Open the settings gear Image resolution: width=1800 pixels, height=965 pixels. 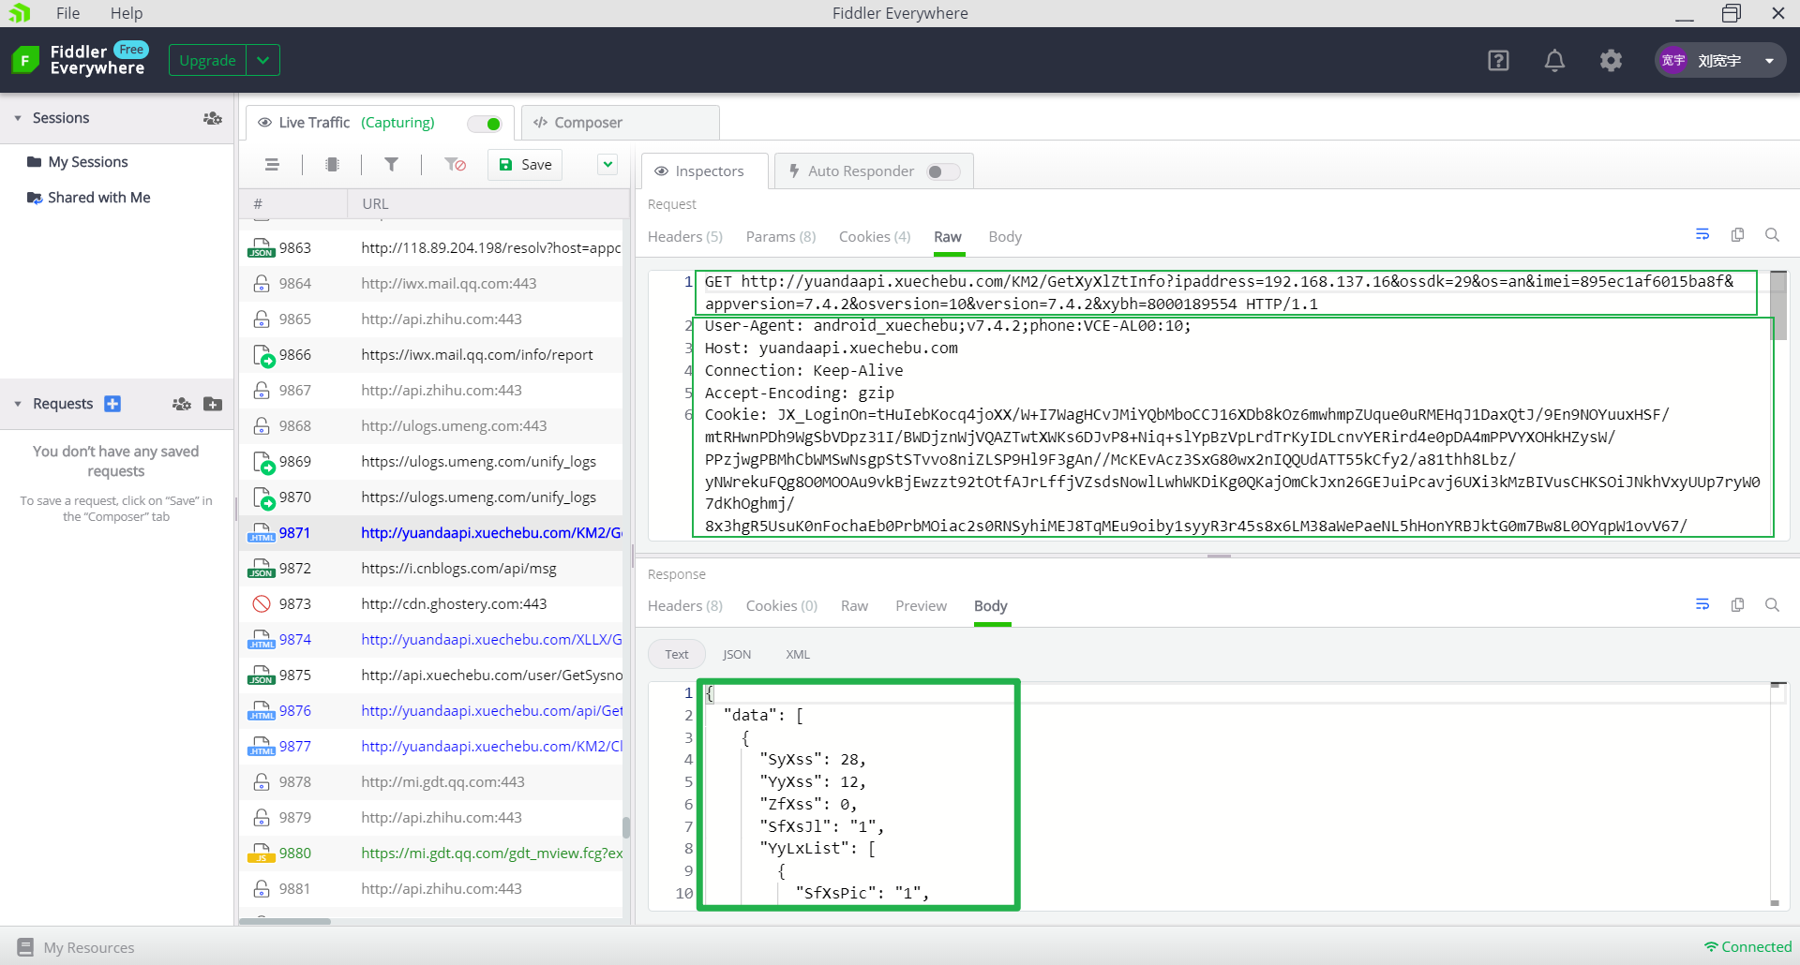tap(1611, 61)
